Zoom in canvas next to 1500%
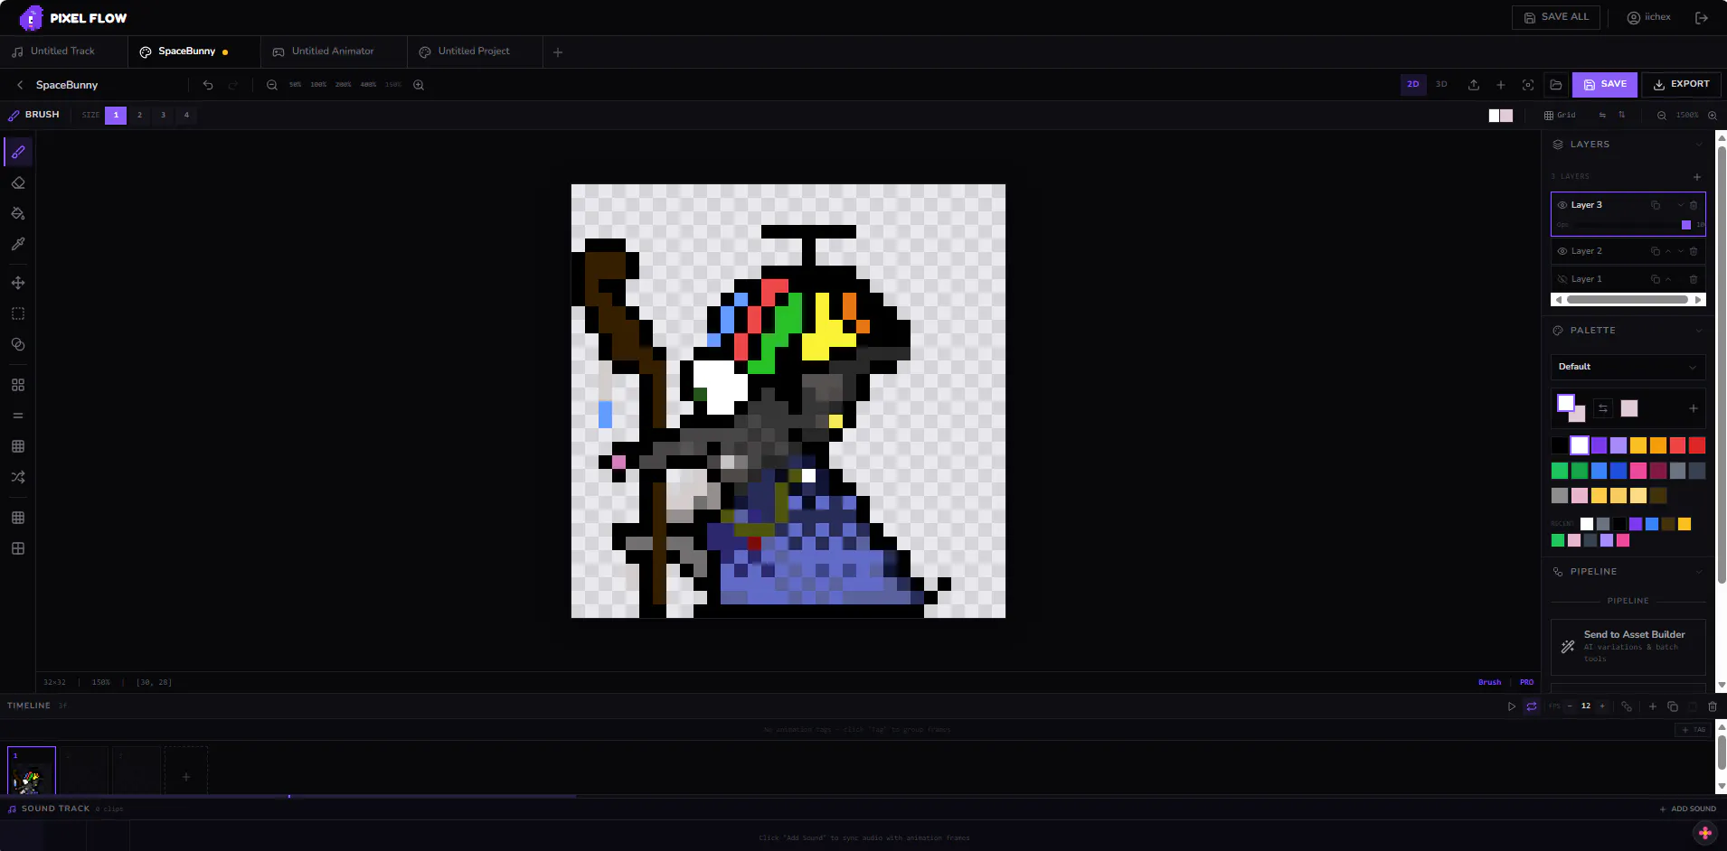1727x851 pixels. point(1712,116)
